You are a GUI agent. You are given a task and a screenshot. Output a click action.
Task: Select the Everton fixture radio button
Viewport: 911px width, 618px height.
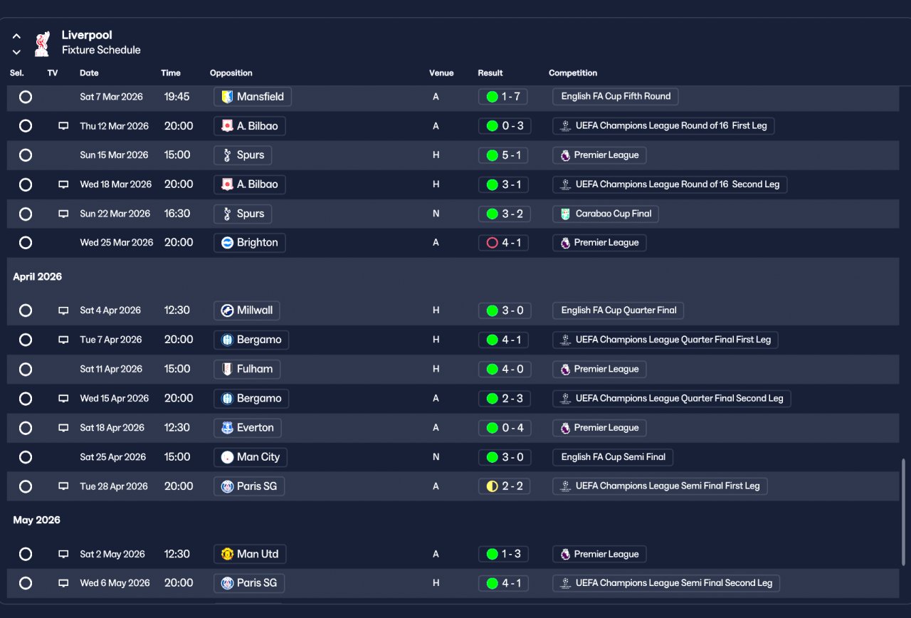(x=26, y=428)
